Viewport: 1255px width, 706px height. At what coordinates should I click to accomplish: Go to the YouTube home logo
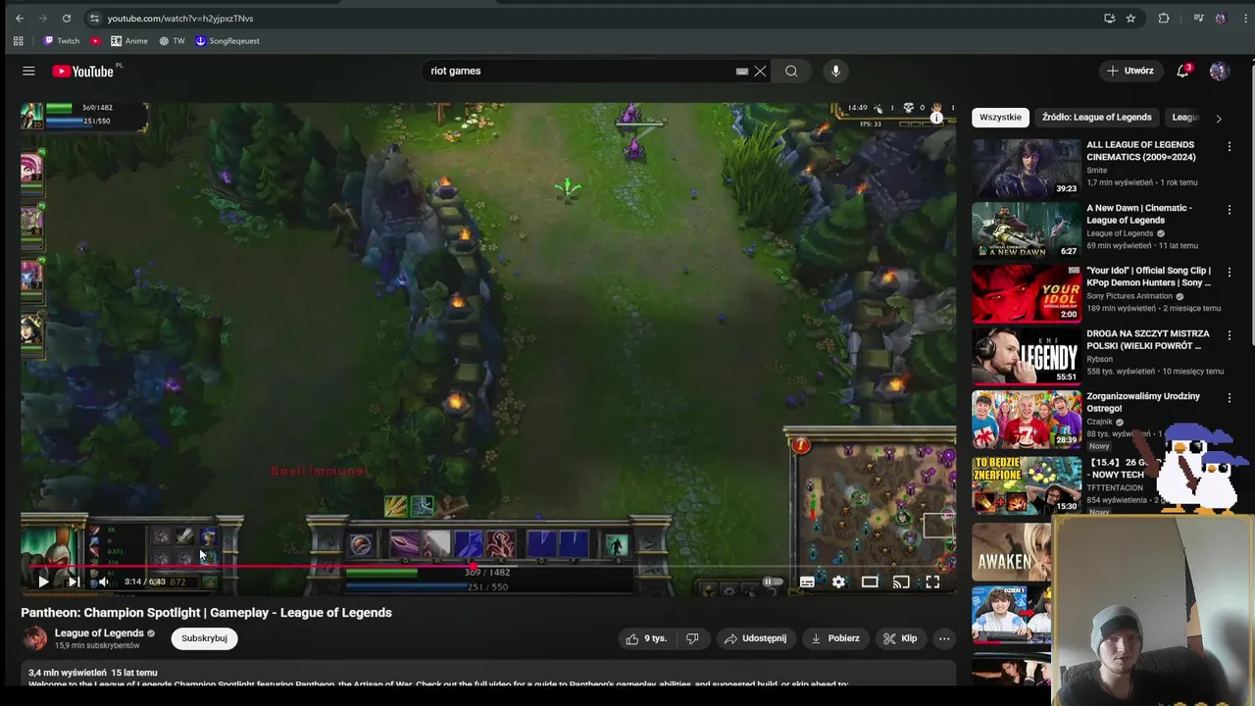click(x=83, y=71)
